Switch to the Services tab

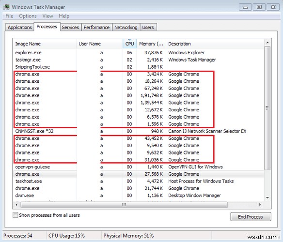[70, 28]
